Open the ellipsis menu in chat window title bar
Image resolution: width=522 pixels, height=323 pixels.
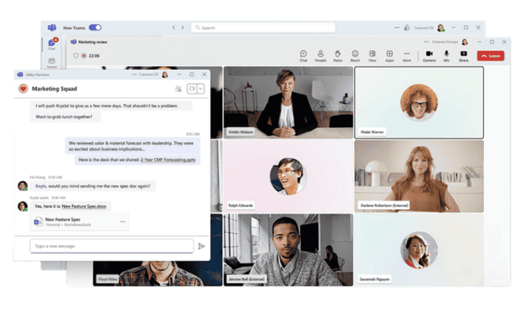134,75
